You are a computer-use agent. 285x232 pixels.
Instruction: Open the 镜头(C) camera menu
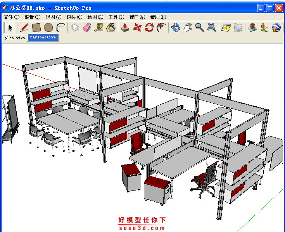click(x=74, y=17)
